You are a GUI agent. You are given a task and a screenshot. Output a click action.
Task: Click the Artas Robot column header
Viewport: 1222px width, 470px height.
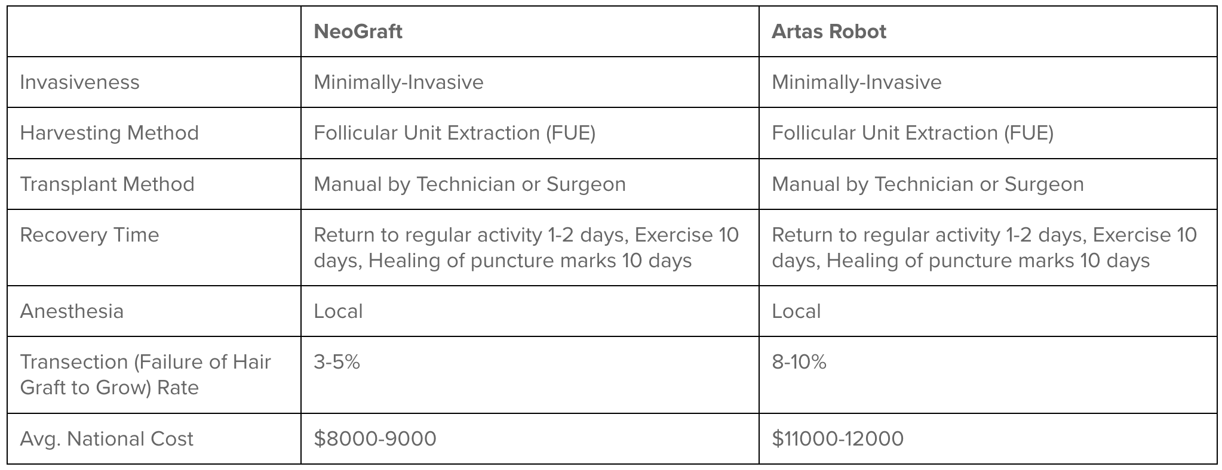[828, 31]
